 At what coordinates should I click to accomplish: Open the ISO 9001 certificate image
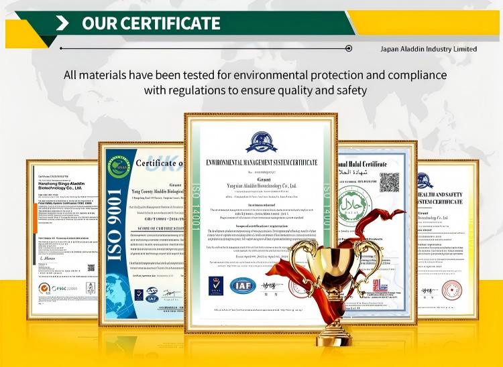pyautogui.click(x=141, y=234)
